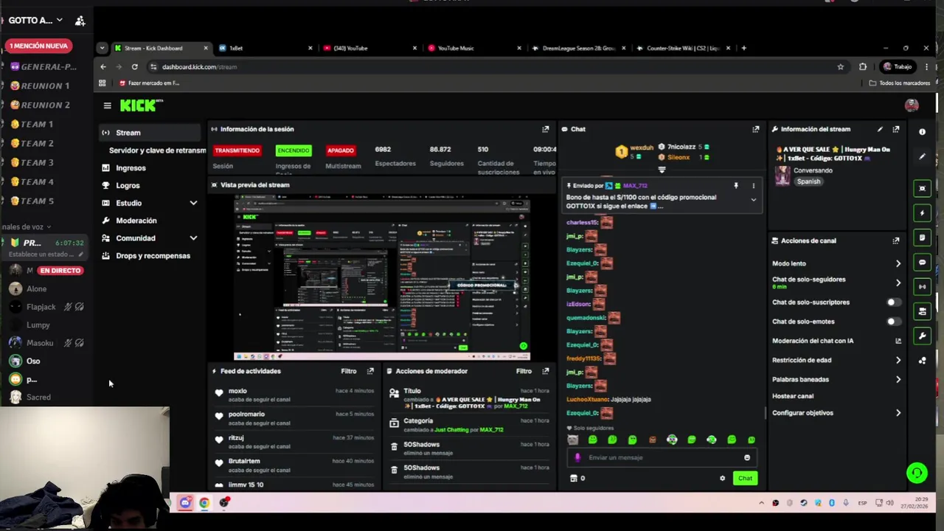Toggle the broadcast session widget icon in sidebar

[x=922, y=287]
